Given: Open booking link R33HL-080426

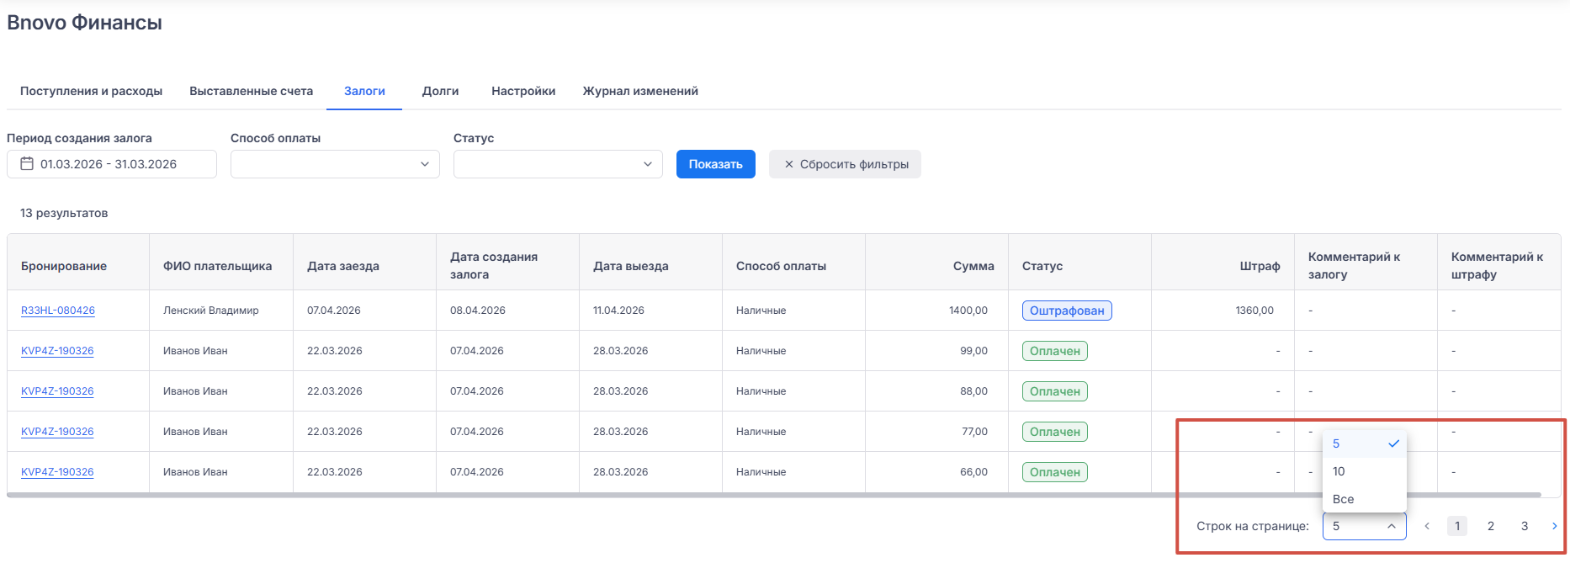Looking at the screenshot, I should coord(58,311).
